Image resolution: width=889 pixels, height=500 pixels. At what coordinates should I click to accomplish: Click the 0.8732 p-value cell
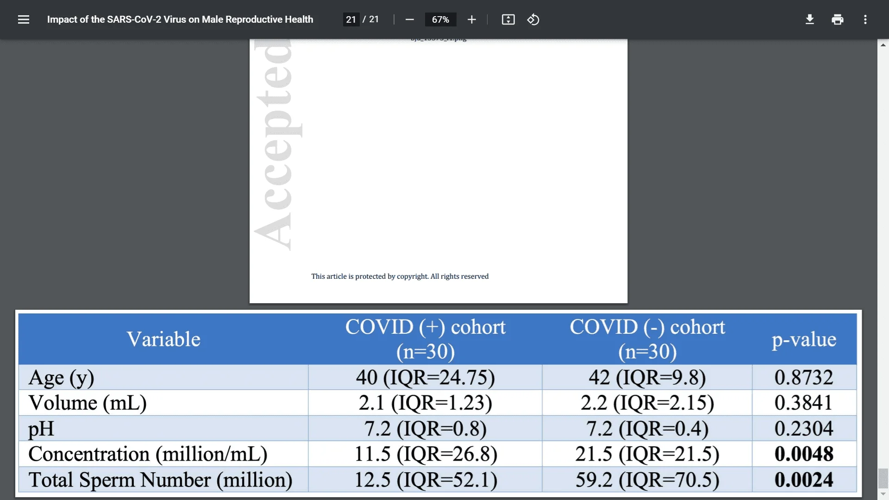coord(804,377)
